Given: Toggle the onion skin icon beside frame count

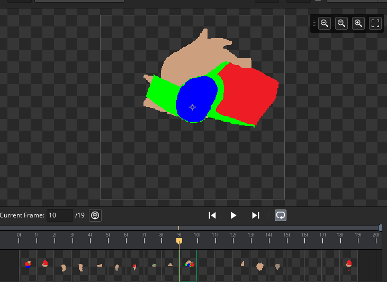Looking at the screenshot, I should (95, 215).
